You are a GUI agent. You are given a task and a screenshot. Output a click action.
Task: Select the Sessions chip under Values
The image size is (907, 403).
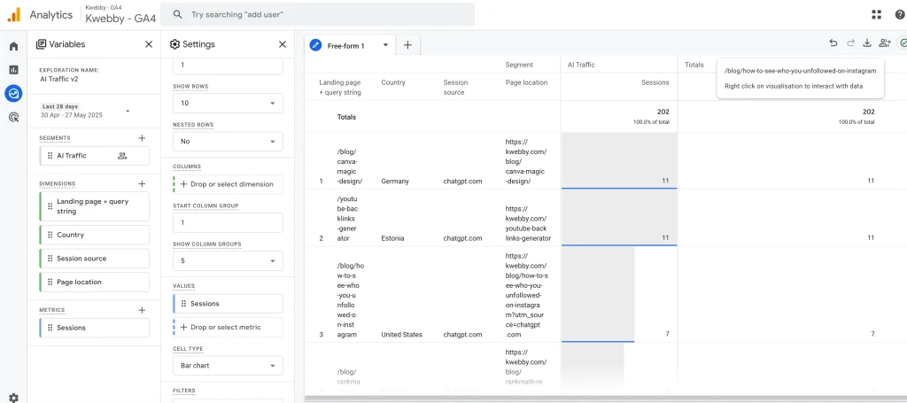228,304
